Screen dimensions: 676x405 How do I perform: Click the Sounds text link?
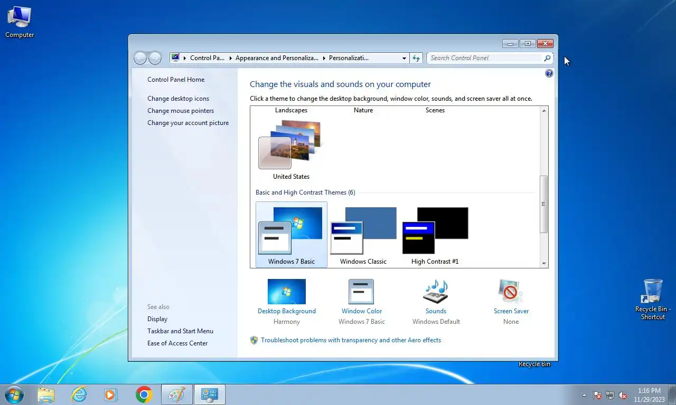click(x=436, y=311)
